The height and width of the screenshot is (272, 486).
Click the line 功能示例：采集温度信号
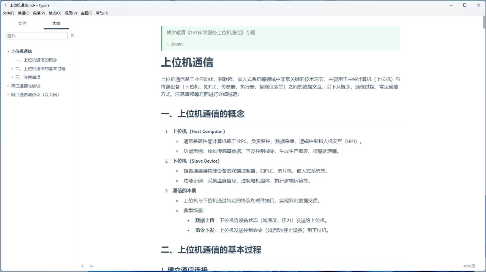point(247,181)
